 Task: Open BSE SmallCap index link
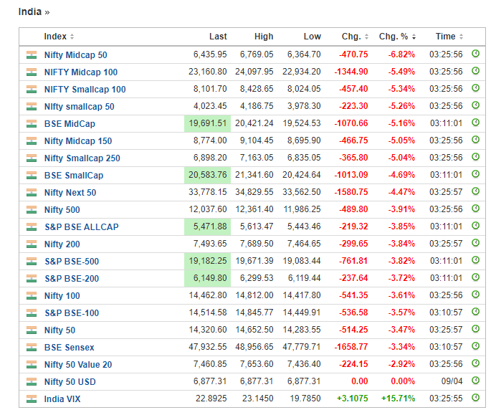tap(74, 176)
